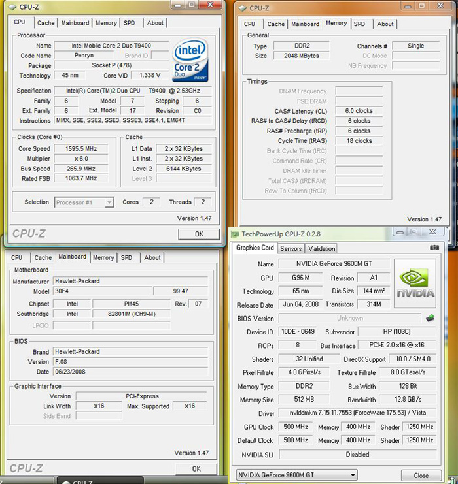The image size is (458, 484).
Task: Minimize the GPU-Z window
Action: (x=400, y=232)
